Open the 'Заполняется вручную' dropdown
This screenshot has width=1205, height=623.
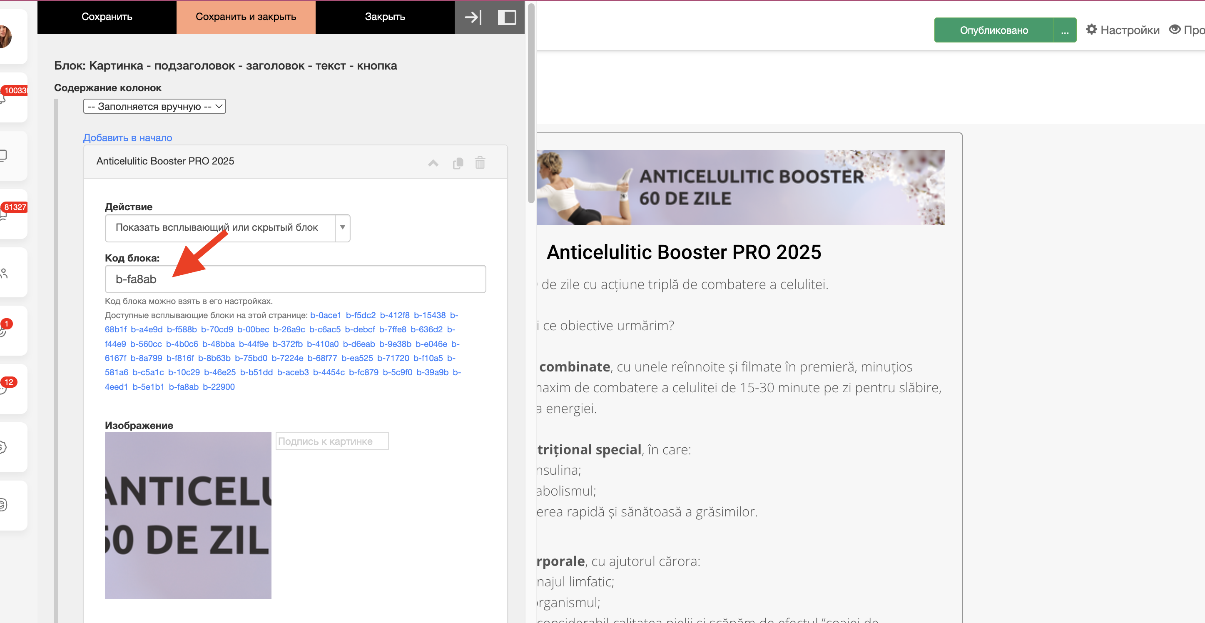(x=154, y=107)
